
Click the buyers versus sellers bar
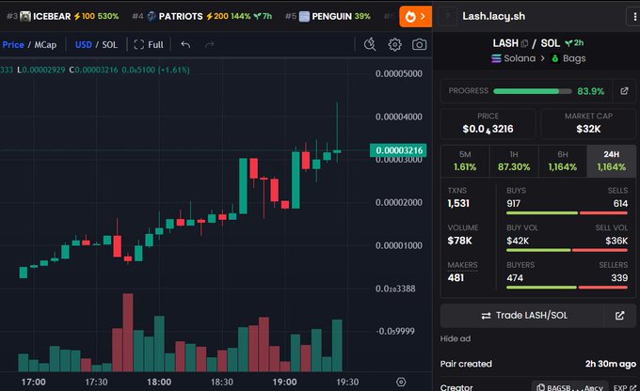point(567,288)
